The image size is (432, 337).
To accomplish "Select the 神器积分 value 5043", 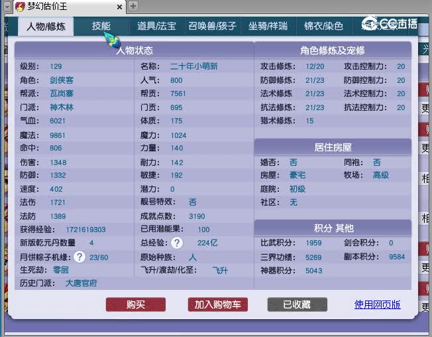I will point(314,271).
